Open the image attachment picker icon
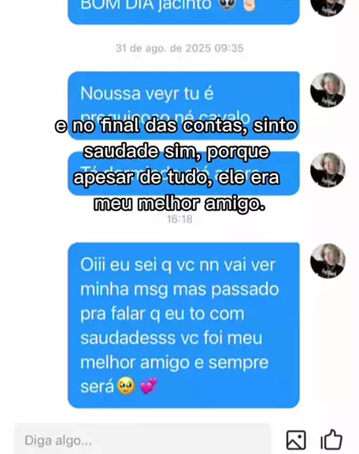Screen dimensions: 359x454 [296, 440]
